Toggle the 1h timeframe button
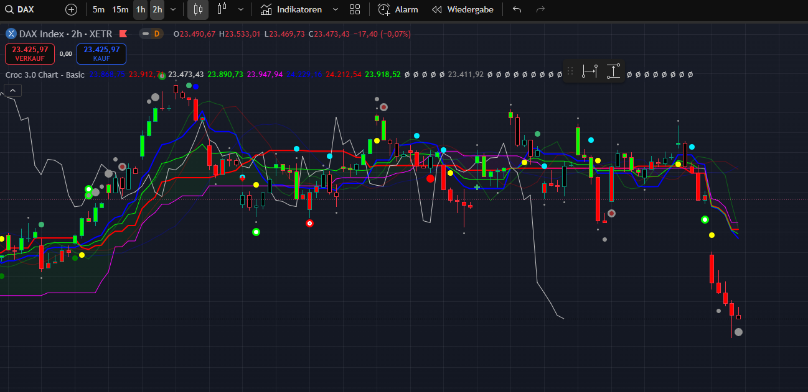 coord(141,10)
